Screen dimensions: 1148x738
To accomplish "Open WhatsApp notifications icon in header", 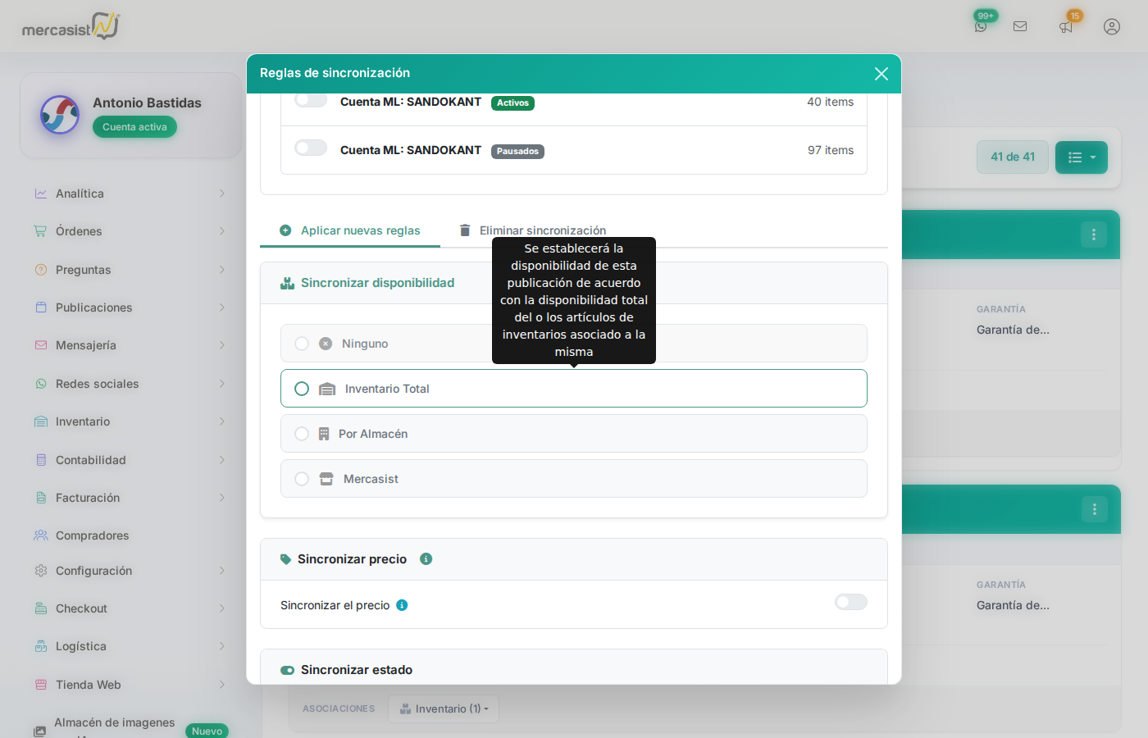I will 981,26.
